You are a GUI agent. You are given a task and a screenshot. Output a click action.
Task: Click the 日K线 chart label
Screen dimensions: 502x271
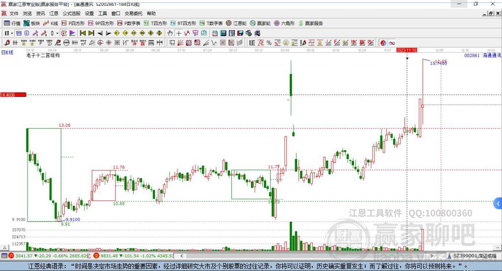[x=7, y=52]
